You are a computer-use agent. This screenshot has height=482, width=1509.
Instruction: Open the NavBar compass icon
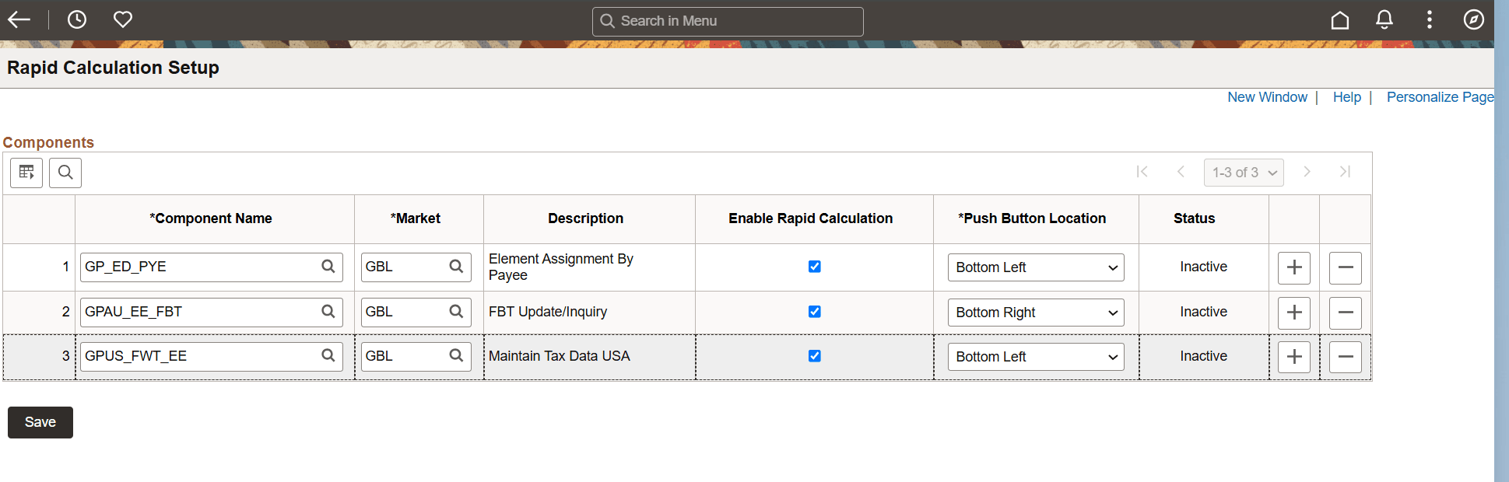tap(1474, 19)
